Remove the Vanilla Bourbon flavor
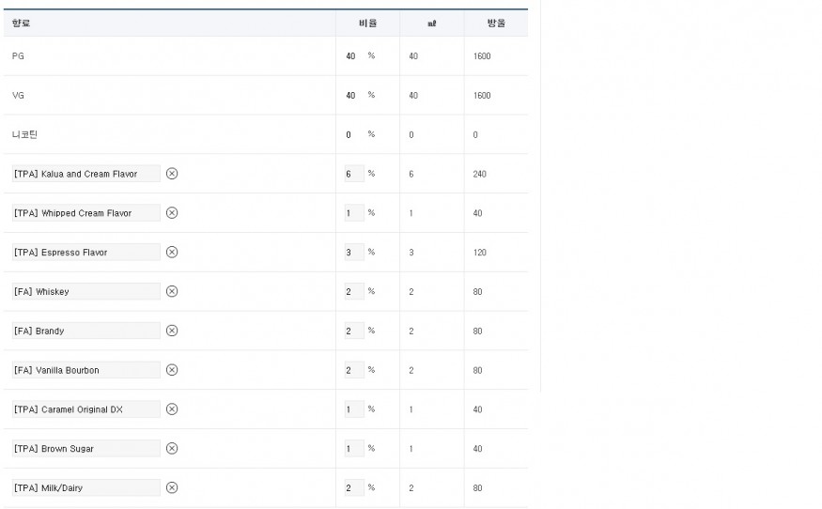Viewport: 822px width, 509px height. [172, 370]
